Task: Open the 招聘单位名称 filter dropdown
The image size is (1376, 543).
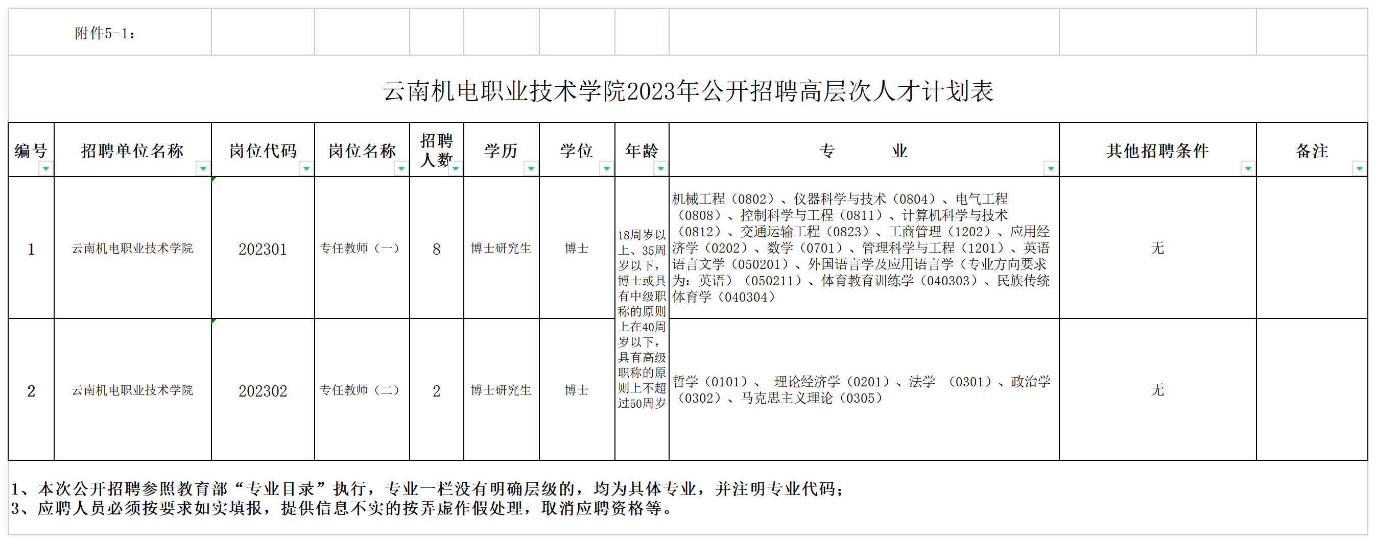Action: tap(203, 169)
